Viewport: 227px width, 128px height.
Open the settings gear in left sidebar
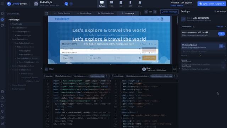click(x=2, y=92)
